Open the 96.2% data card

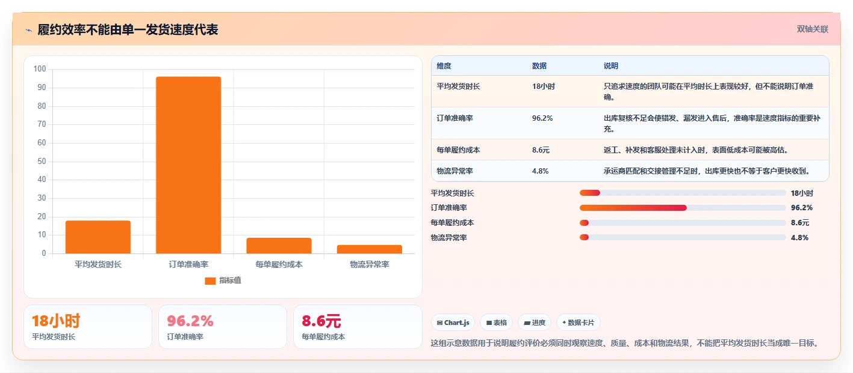[x=223, y=327]
